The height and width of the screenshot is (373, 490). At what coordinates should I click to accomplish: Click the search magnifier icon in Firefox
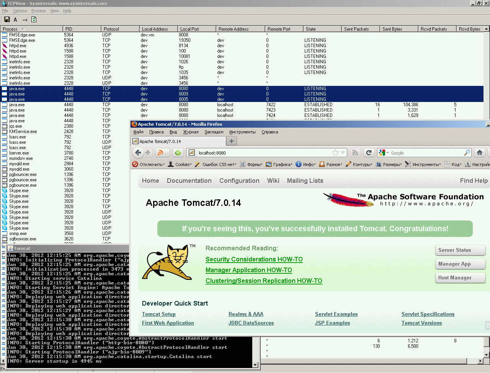coord(467,153)
